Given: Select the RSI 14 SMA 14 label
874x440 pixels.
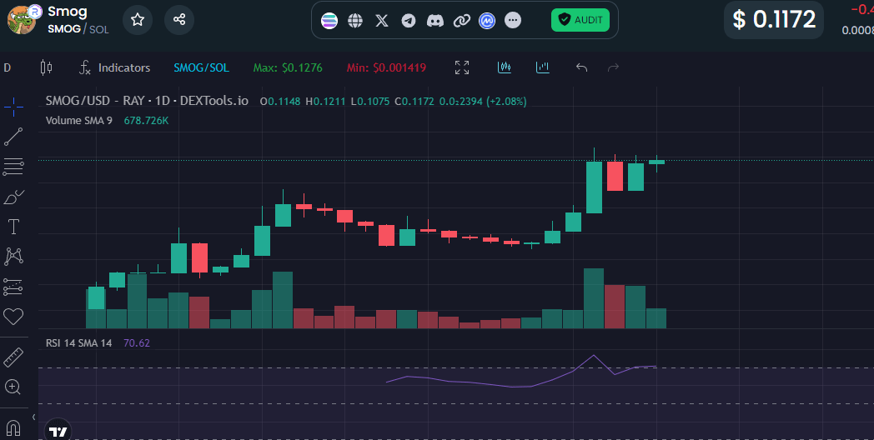Looking at the screenshot, I should pos(78,343).
